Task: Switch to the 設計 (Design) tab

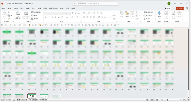Action: [34, 8]
